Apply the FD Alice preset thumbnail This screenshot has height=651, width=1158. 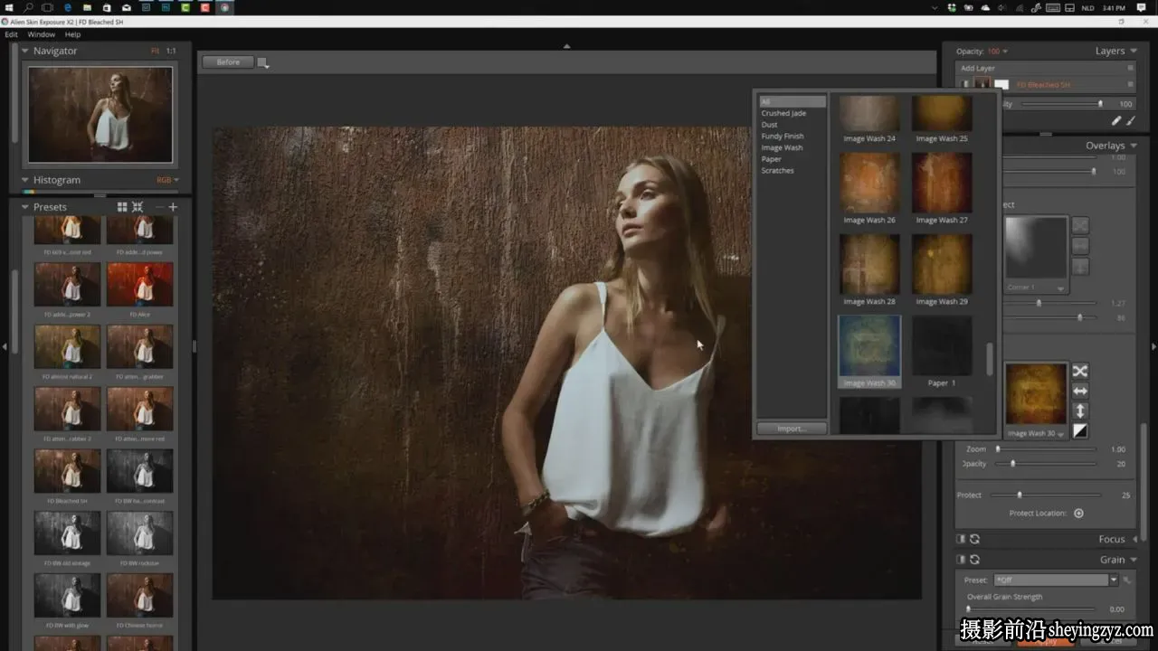pyautogui.click(x=139, y=285)
